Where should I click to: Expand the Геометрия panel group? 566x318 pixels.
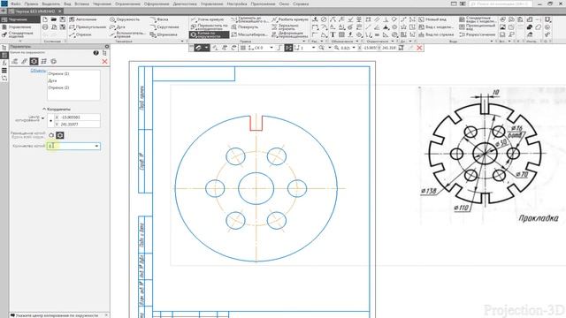tap(183, 42)
